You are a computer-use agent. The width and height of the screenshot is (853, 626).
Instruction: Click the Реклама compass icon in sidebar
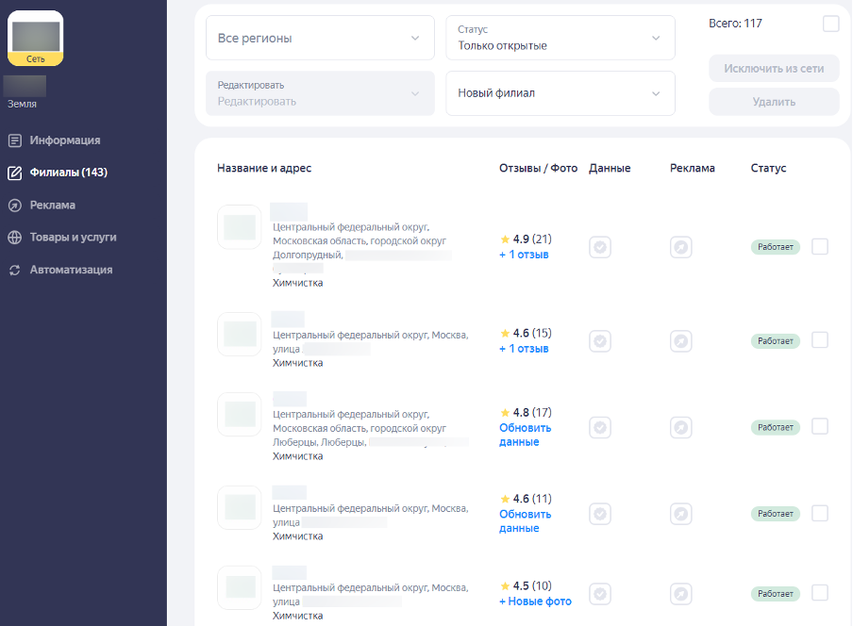pos(14,206)
